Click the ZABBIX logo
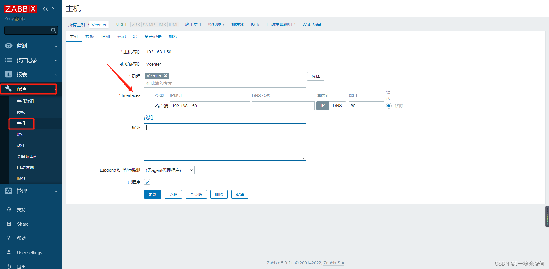Image resolution: width=549 pixels, height=269 pixels. [x=21, y=9]
